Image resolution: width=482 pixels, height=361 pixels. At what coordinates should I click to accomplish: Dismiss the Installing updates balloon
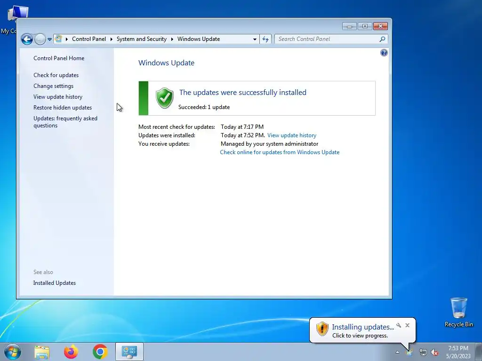click(x=407, y=325)
